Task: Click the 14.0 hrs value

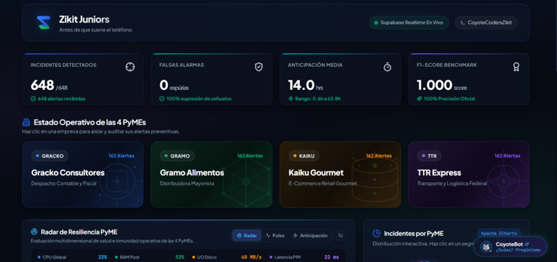Action: [x=305, y=85]
